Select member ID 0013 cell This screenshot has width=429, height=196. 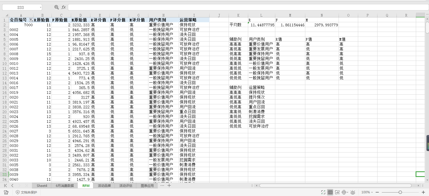(21, 73)
